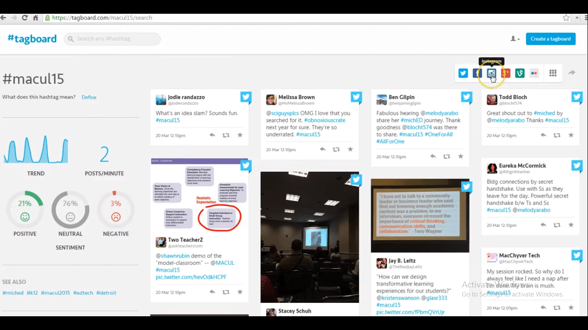Image resolution: width=588 pixels, height=330 pixels.
Task: Retweet Melissa Brown's post
Action: tap(336, 149)
